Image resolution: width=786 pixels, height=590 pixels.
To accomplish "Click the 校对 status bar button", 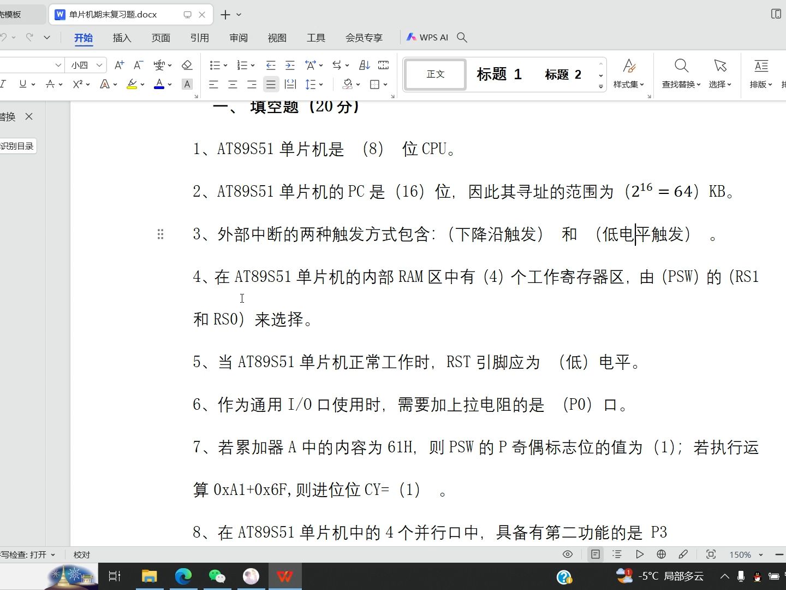I will (82, 554).
